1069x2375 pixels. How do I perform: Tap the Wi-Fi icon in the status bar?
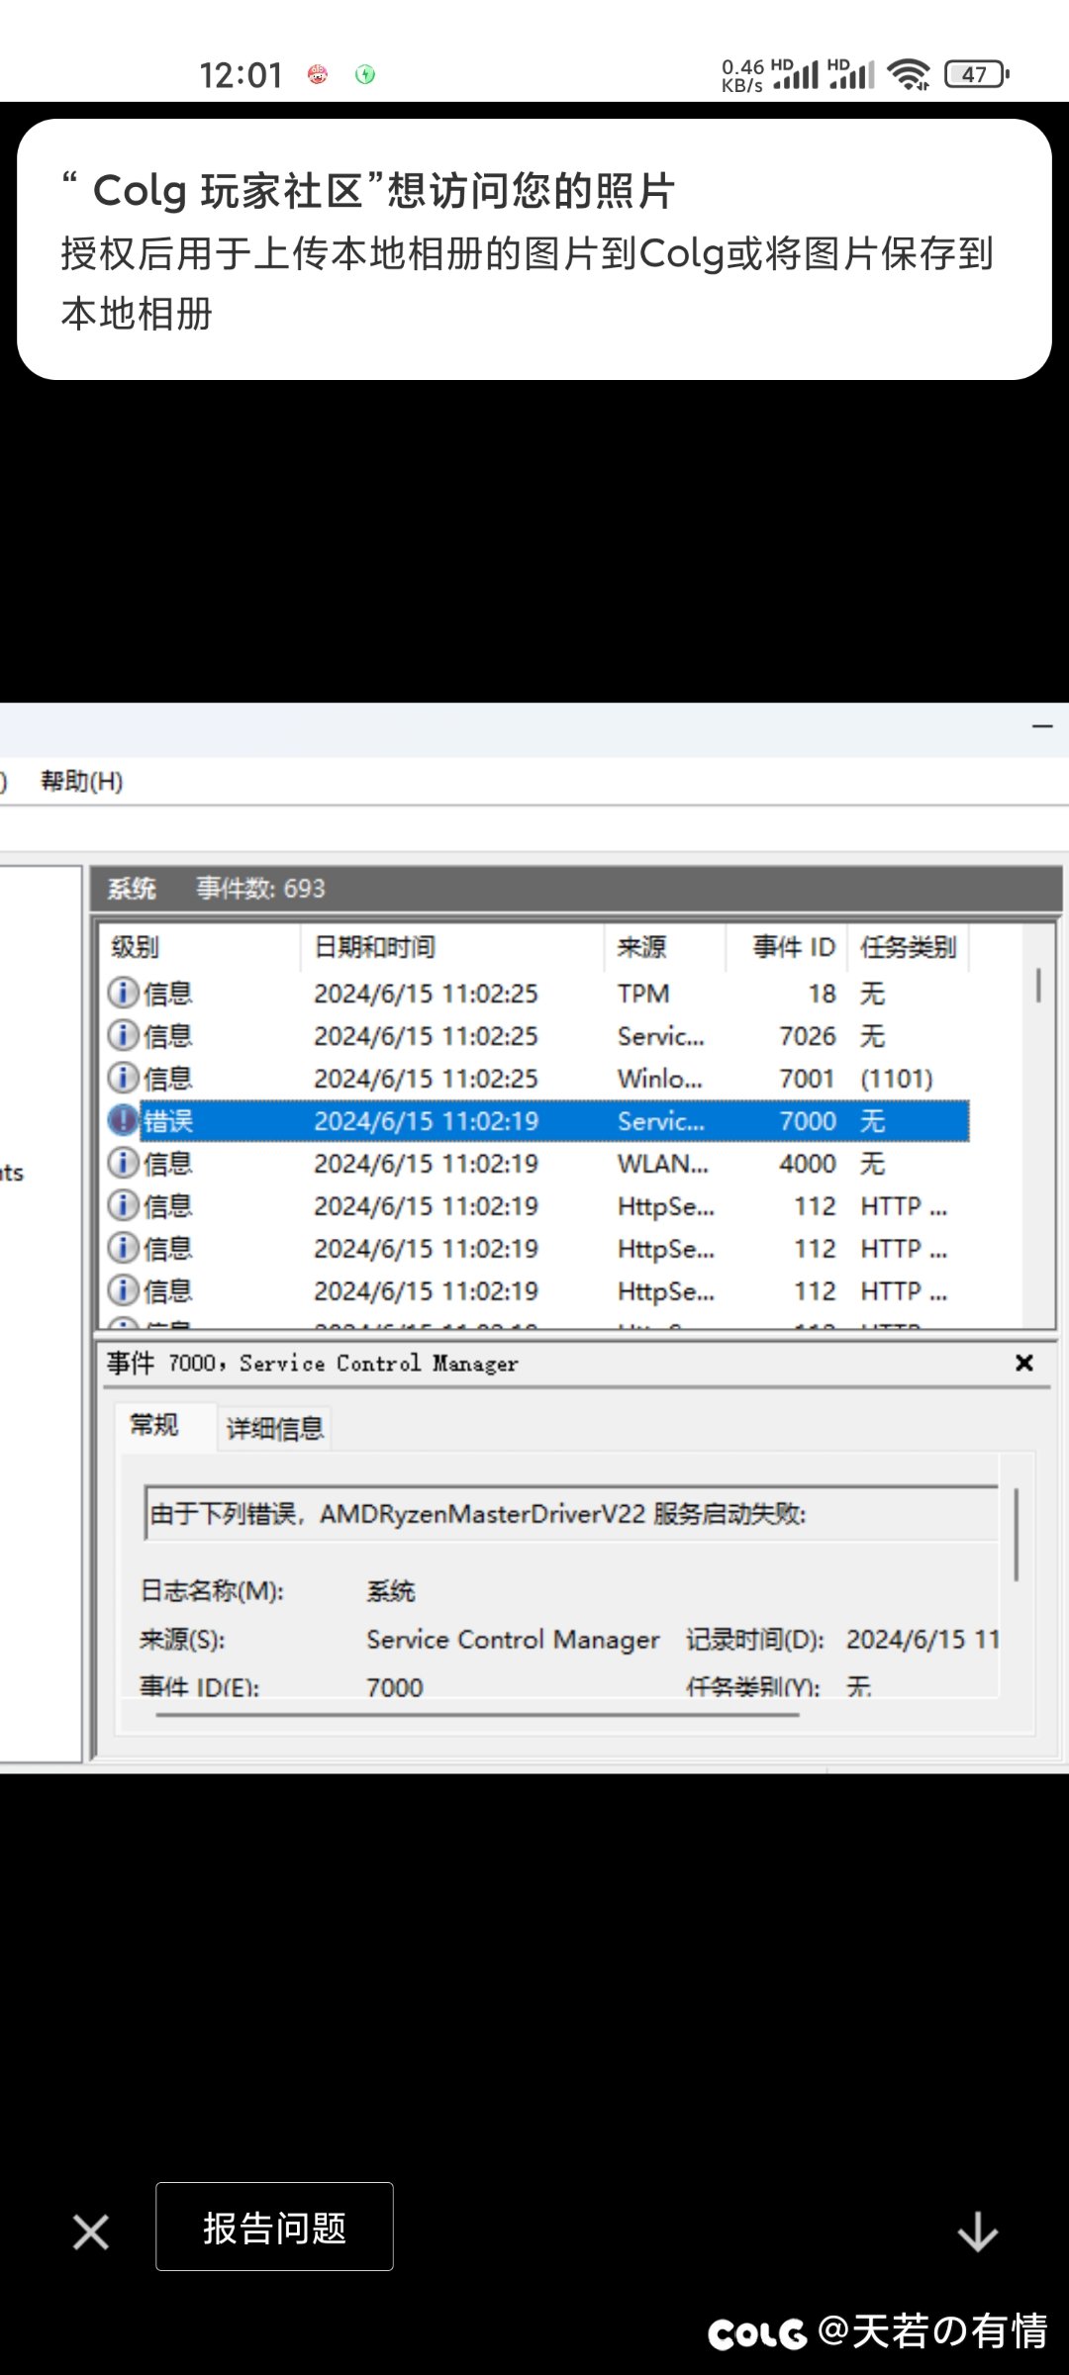coord(909,74)
